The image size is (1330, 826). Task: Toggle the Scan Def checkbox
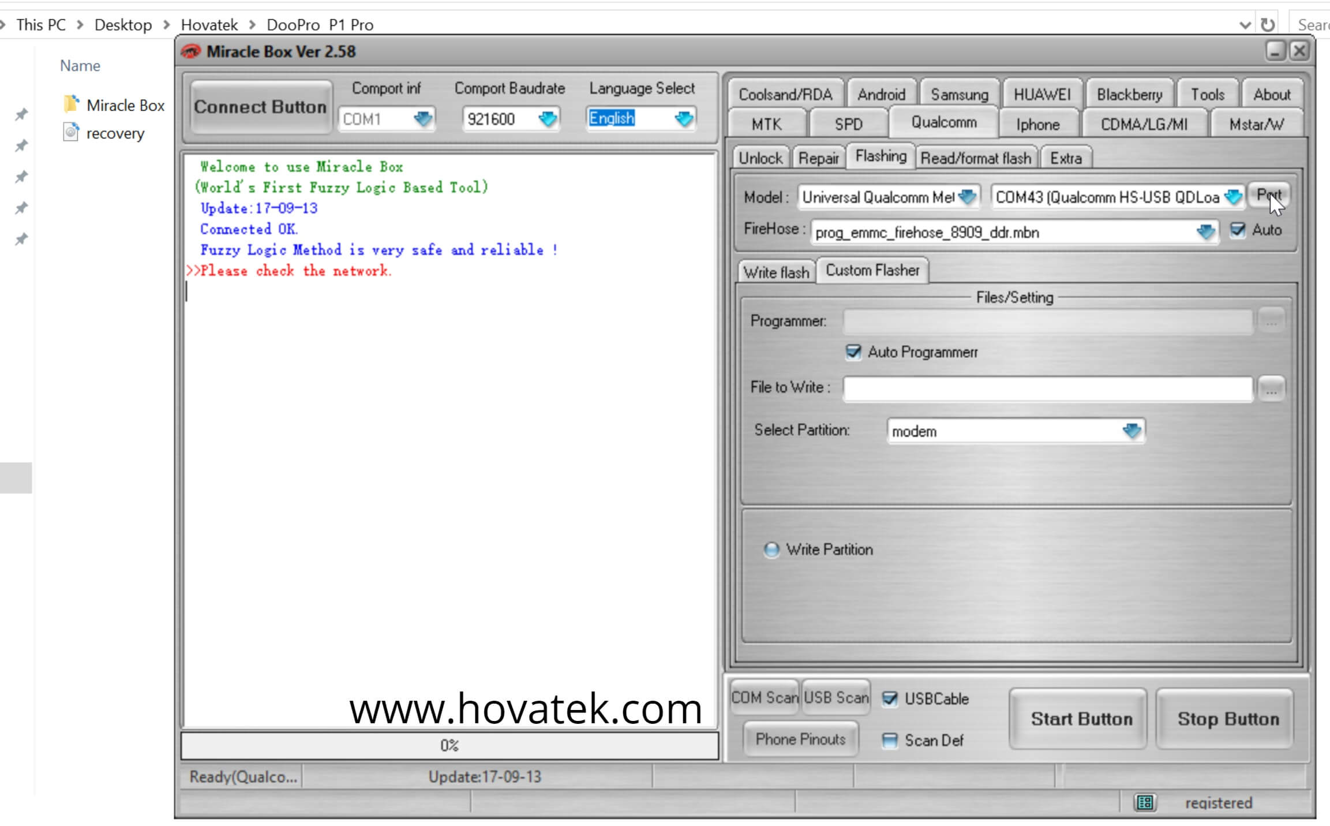click(890, 741)
